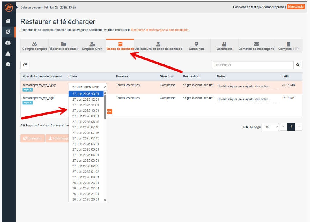Open the clock queue sidebar icon
310x222 pixels.
click(x=8, y=64)
